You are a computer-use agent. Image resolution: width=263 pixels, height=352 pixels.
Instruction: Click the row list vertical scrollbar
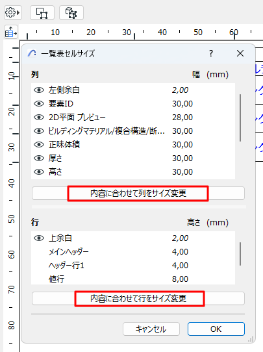[x=240, y=254]
